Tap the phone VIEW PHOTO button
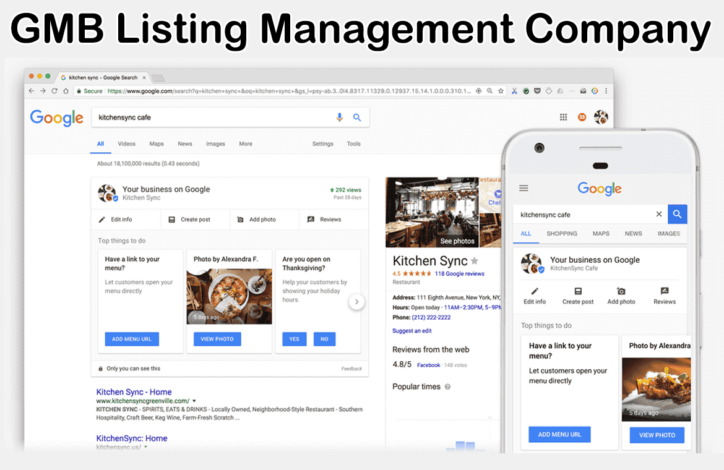Viewport: 724px width, 470px height. 657,435
